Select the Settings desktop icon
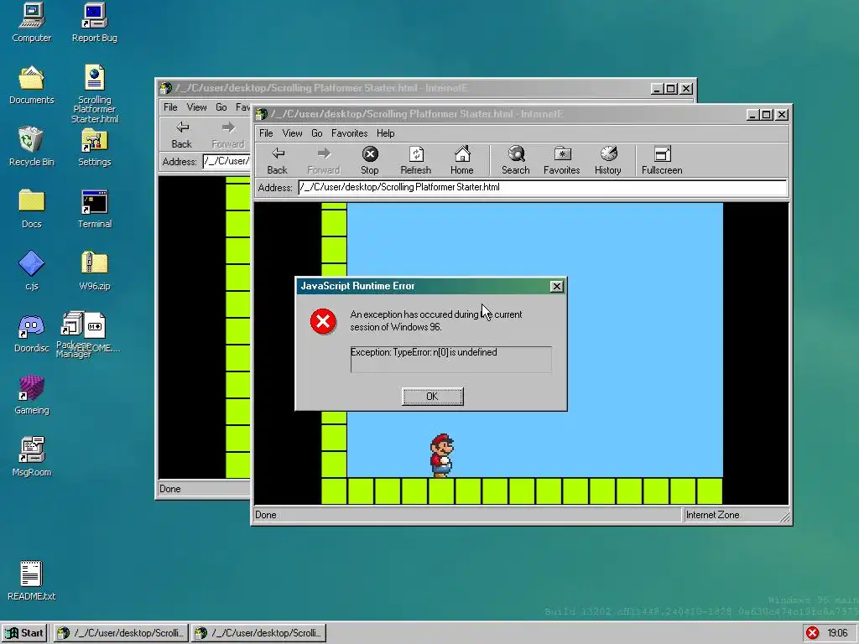The width and height of the screenshot is (859, 644). pyautogui.click(x=94, y=147)
